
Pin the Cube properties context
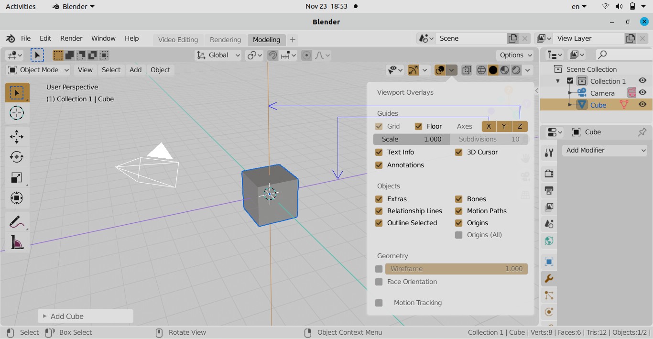click(x=642, y=132)
